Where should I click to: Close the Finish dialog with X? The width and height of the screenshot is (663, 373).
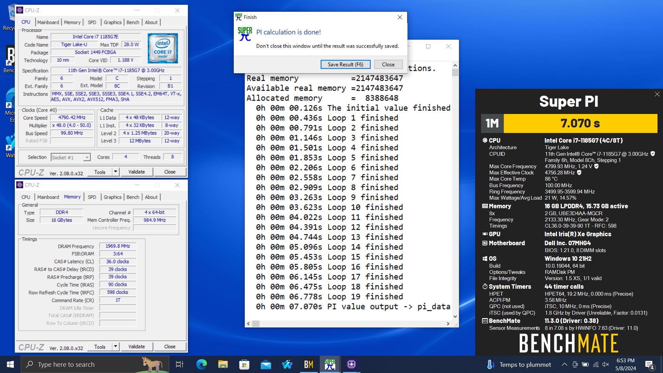coord(400,17)
